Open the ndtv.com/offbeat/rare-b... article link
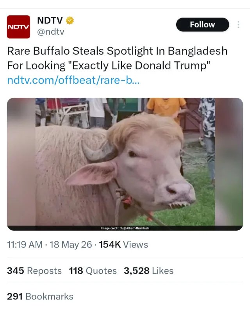Screen dimensions: 250x310 (73, 80)
